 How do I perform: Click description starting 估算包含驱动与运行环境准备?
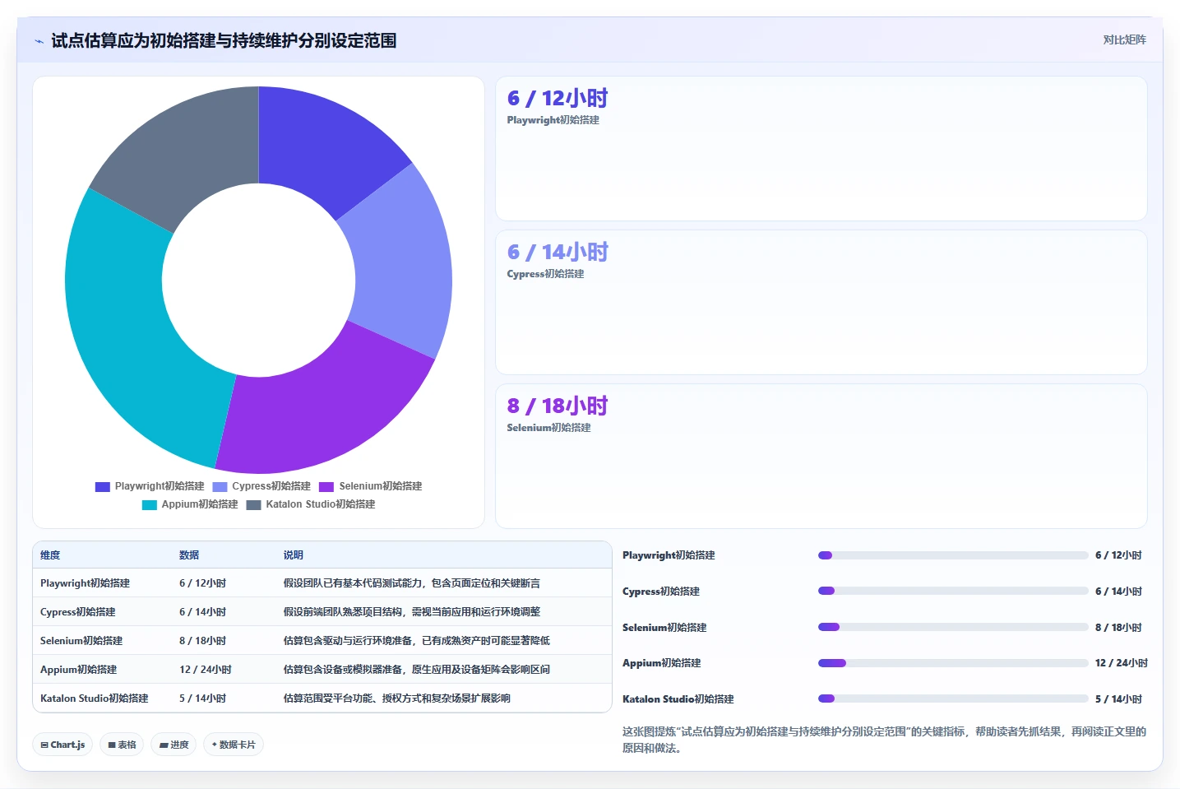417,641
